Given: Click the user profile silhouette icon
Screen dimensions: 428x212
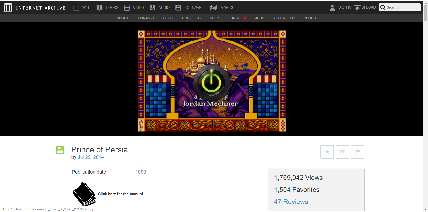Looking at the screenshot, I should [x=332, y=8].
